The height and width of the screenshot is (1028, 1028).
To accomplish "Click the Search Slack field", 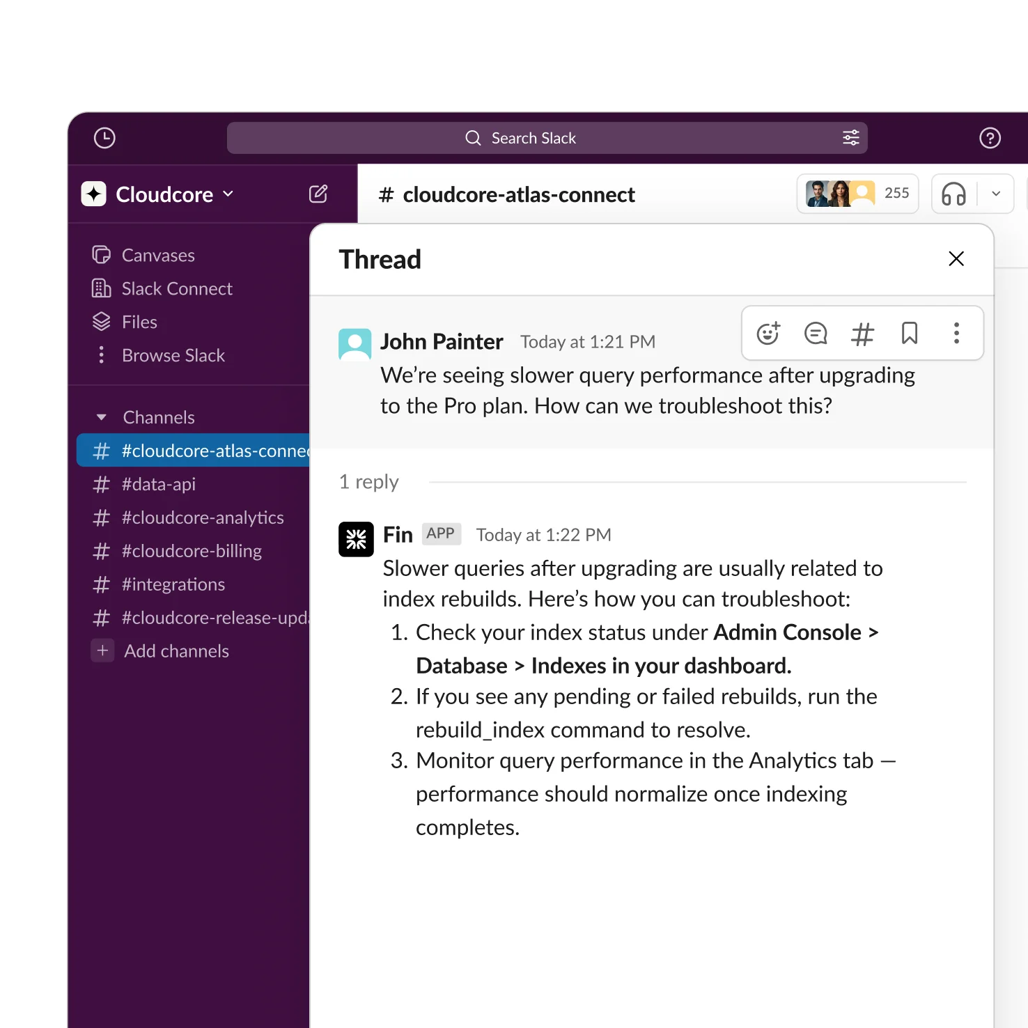I will point(533,138).
